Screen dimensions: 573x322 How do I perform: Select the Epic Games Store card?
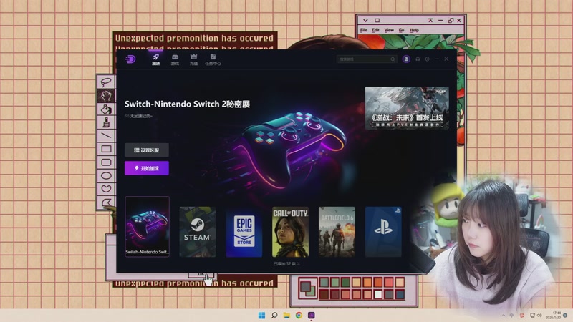pyautogui.click(x=244, y=232)
